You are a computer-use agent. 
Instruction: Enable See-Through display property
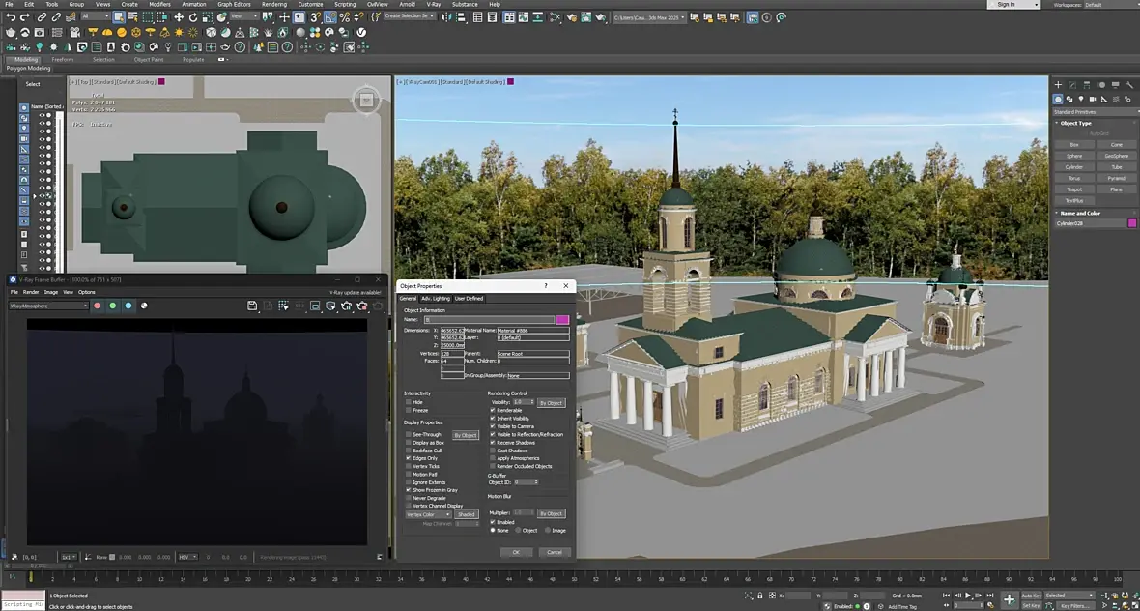pos(409,434)
